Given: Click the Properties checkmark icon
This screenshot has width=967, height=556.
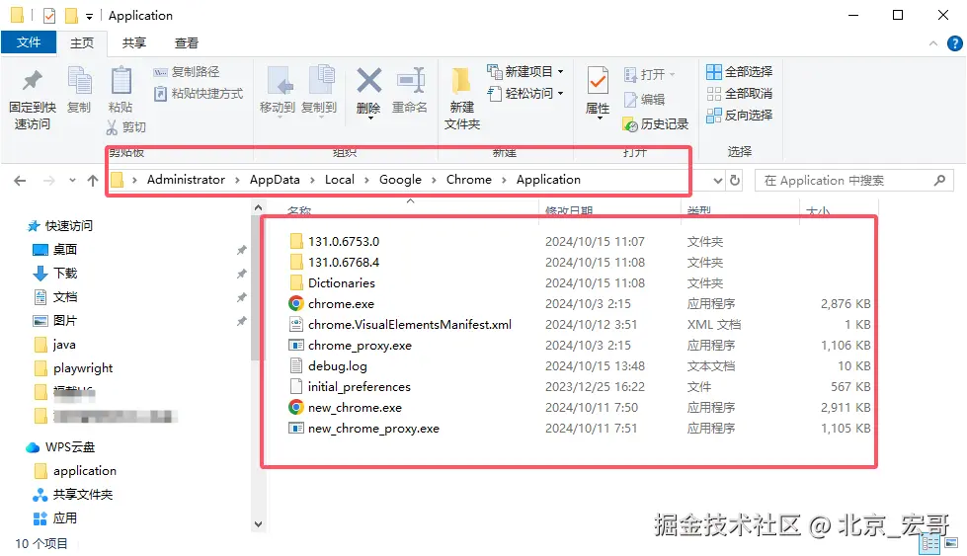Looking at the screenshot, I should click(x=598, y=81).
